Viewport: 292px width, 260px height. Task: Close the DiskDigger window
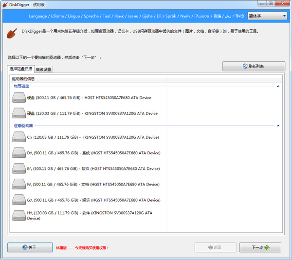click(282, 3)
